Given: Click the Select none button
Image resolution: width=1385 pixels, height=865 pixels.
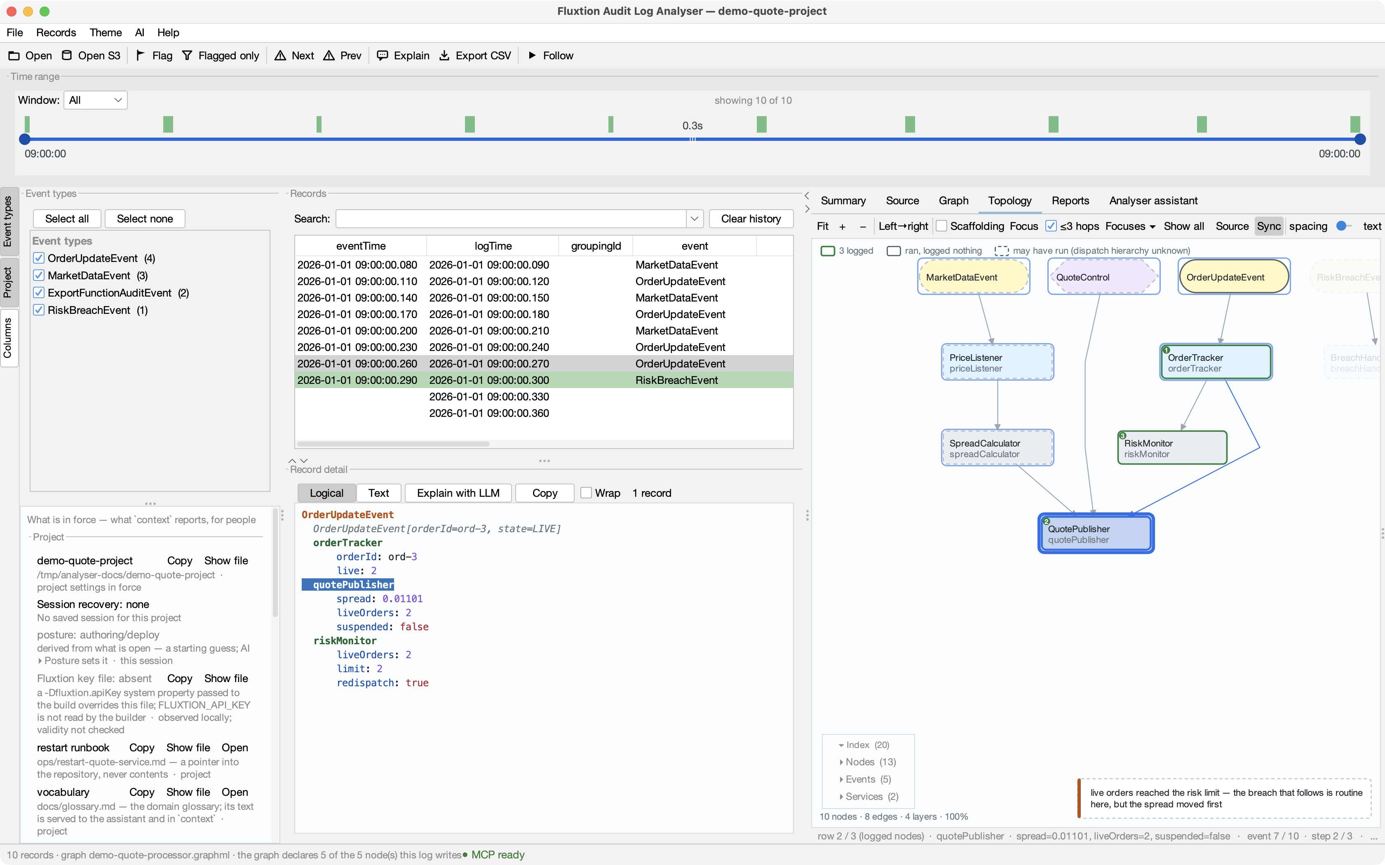Looking at the screenshot, I should (x=145, y=219).
